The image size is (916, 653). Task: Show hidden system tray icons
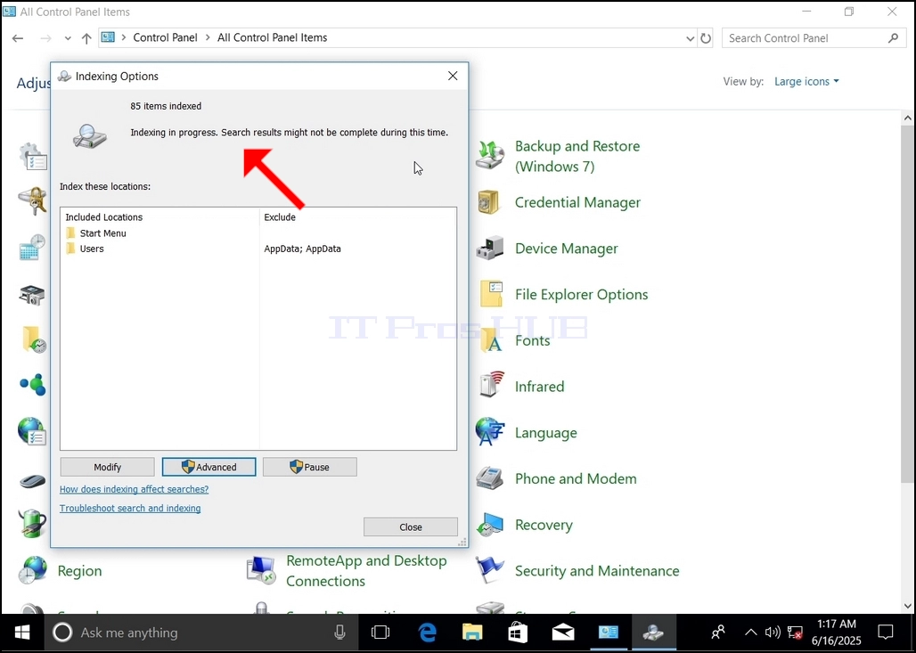tap(750, 633)
